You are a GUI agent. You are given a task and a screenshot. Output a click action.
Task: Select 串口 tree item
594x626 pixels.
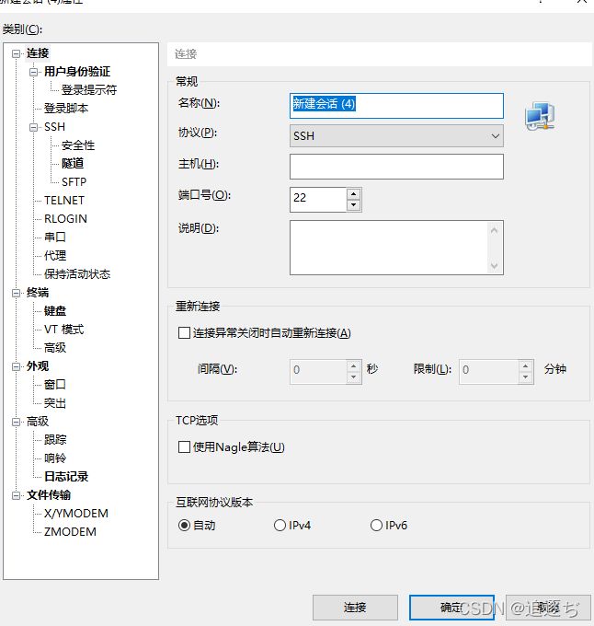click(x=54, y=238)
